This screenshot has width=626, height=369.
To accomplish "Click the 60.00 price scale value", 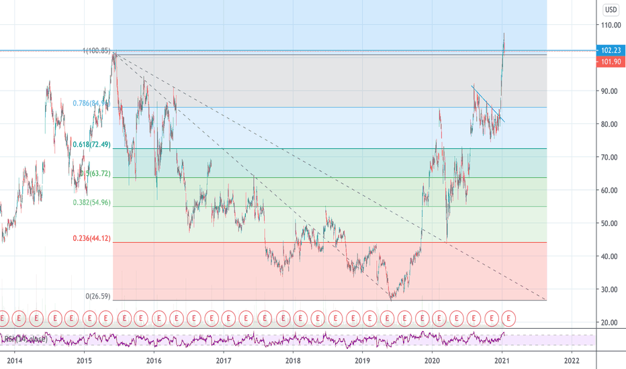I will point(609,191).
